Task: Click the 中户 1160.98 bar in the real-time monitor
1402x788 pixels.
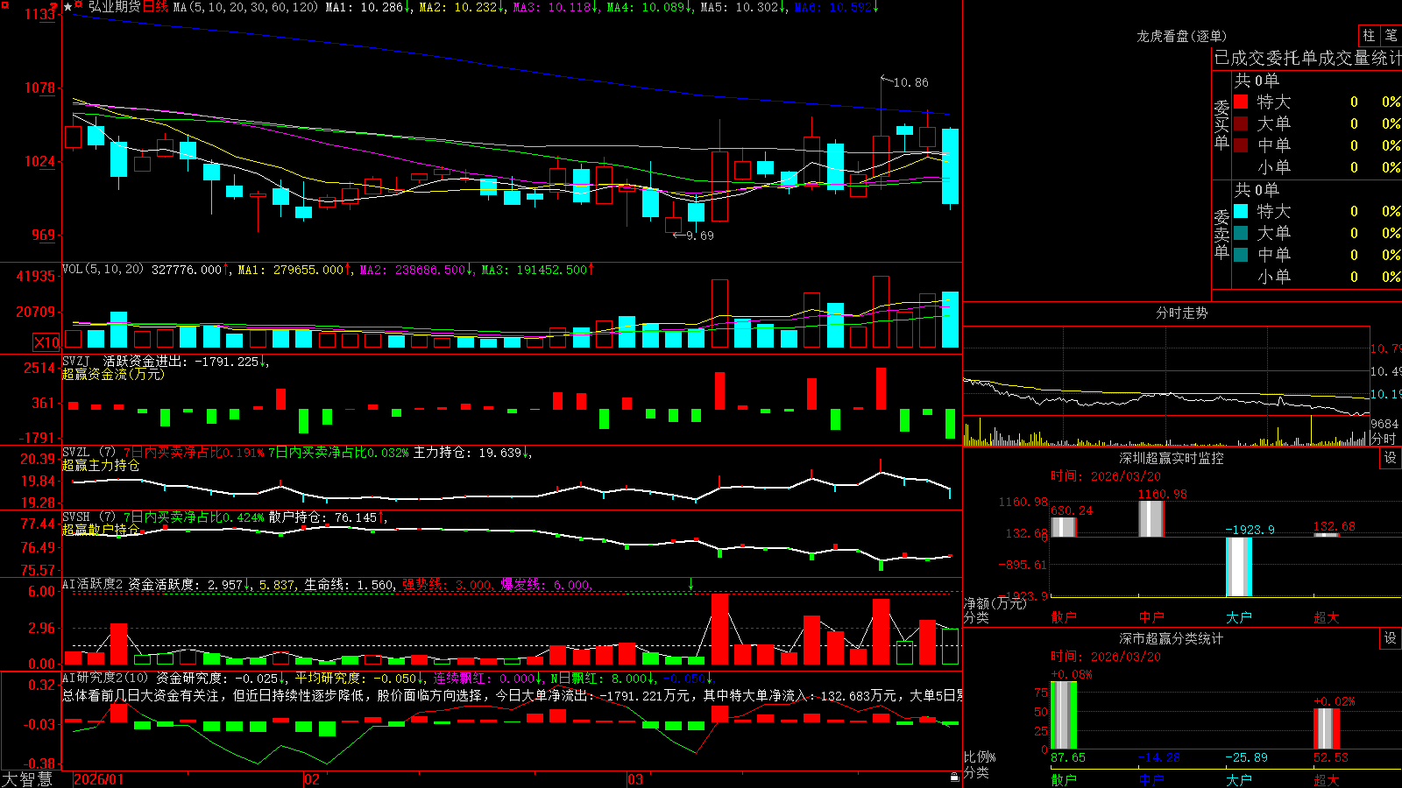Action: coord(1151,518)
